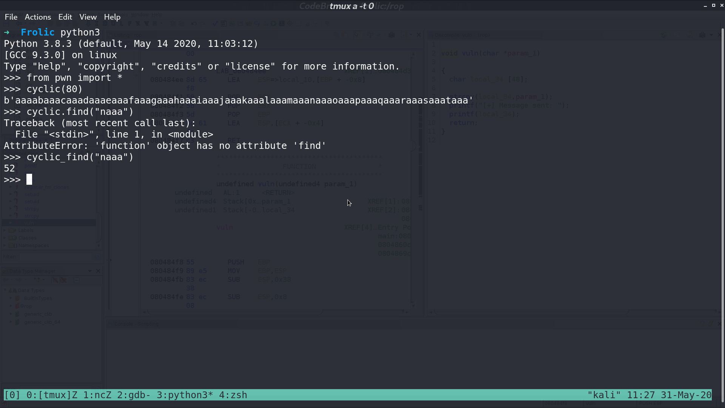
Task: Open the View menu
Action: (x=88, y=17)
